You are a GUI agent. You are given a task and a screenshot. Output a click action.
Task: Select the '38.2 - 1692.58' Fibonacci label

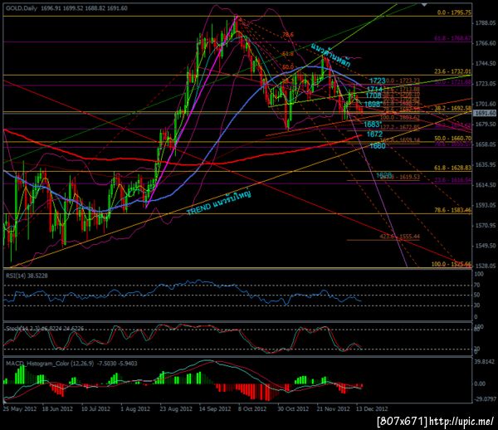click(x=453, y=108)
